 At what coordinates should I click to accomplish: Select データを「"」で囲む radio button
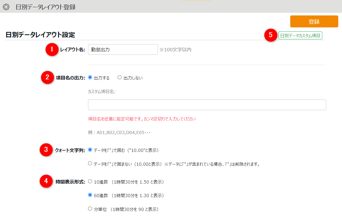[90, 150]
